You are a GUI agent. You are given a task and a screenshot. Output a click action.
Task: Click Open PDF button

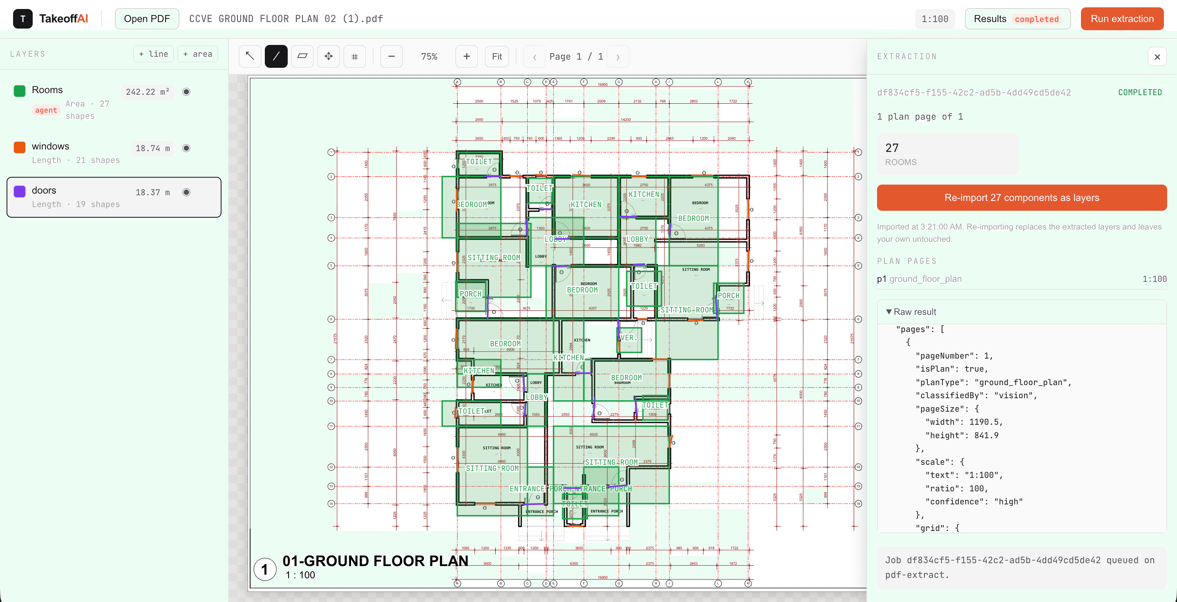tap(147, 19)
